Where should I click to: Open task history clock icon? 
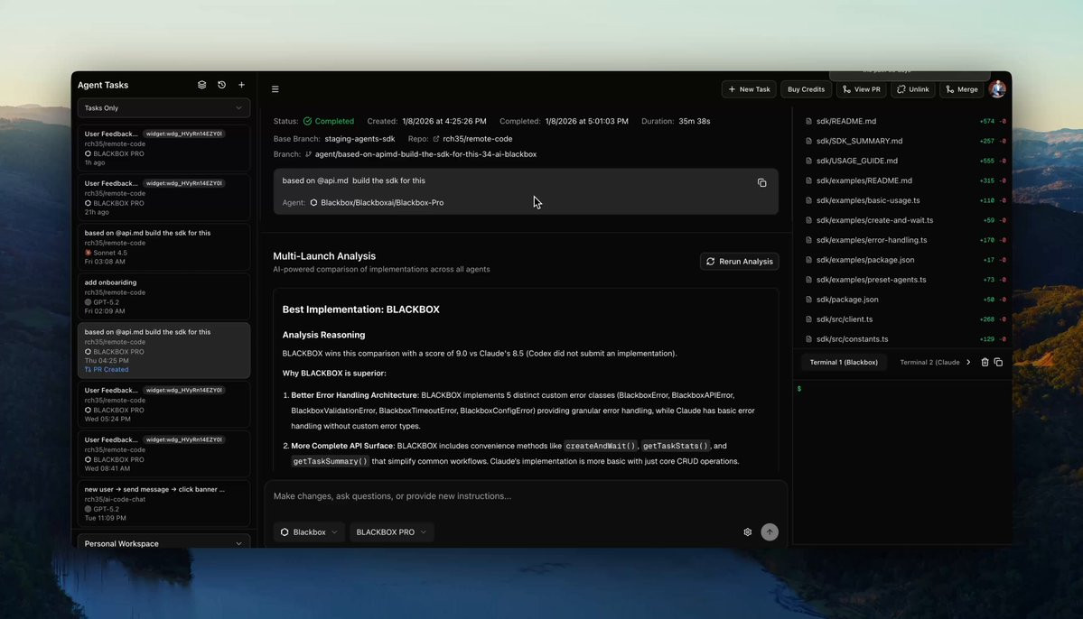pos(221,85)
